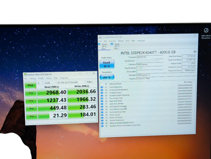
Task: Click the Interface field NVM Express
Action: point(150,64)
